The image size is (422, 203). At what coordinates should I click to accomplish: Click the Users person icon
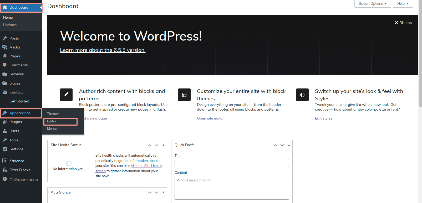pyautogui.click(x=5, y=131)
